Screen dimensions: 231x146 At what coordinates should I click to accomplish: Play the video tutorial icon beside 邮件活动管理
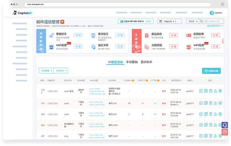tap(62, 22)
